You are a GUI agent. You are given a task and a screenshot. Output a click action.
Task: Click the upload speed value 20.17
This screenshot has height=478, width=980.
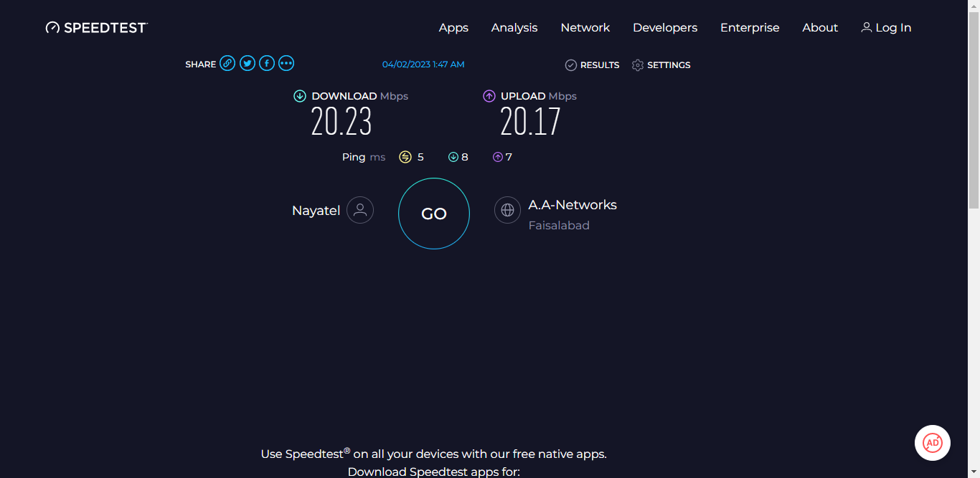[x=530, y=122]
